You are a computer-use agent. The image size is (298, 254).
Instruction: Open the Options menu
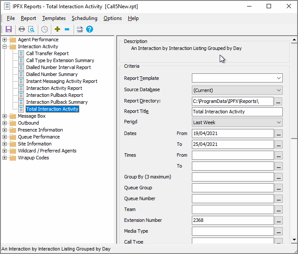(113, 18)
